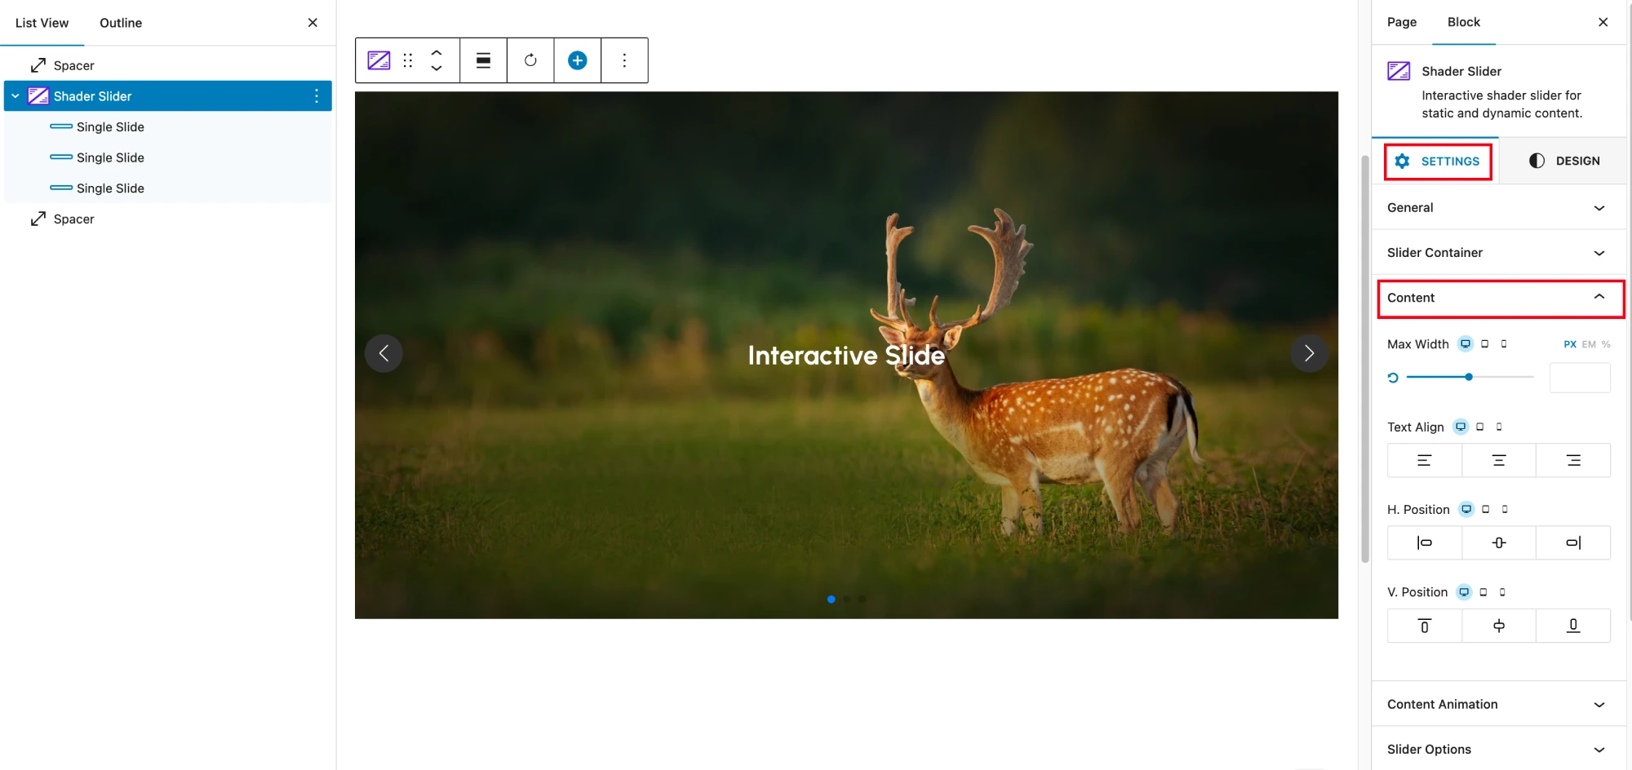Set V. Position to top
The height and width of the screenshot is (770, 1632).
coord(1424,626)
